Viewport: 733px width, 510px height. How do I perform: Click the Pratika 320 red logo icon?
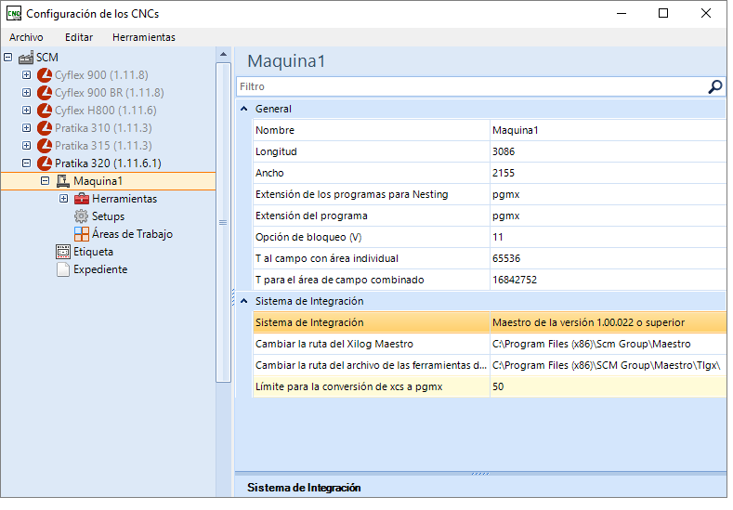[45, 164]
